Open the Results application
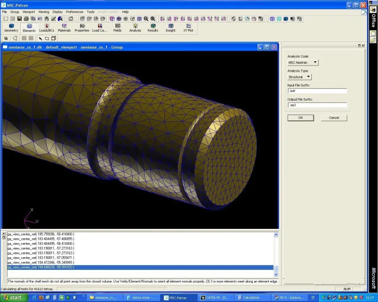378x302 pixels. 153,28
